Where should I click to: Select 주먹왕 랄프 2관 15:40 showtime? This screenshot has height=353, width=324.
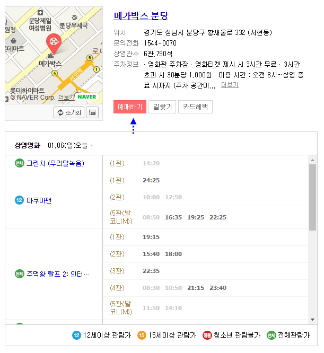pos(151,254)
